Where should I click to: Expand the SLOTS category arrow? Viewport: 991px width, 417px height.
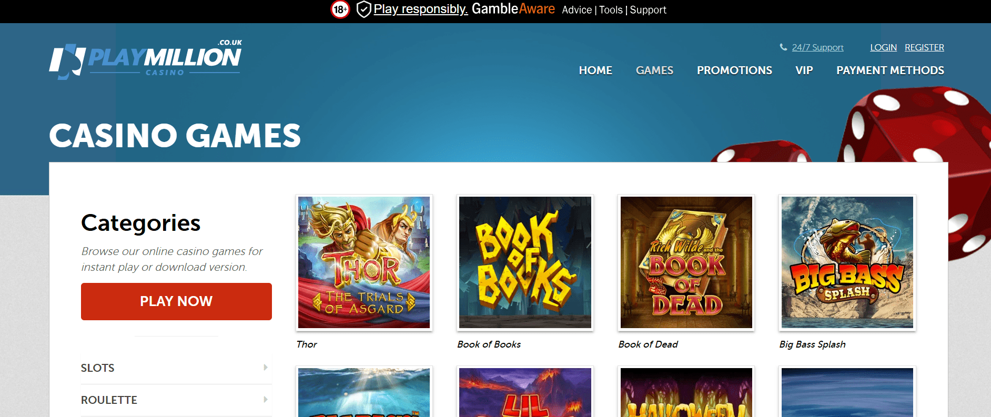pos(266,368)
